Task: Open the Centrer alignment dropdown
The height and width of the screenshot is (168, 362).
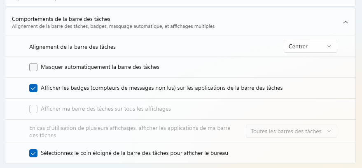Action: [x=310, y=46]
